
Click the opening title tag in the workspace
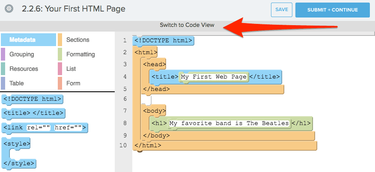click(165, 77)
